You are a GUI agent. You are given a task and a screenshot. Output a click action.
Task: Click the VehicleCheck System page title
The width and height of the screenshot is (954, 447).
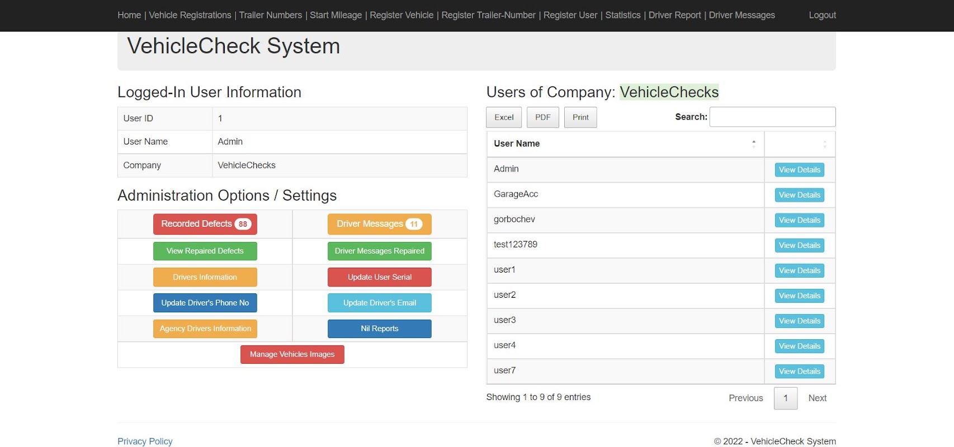[234, 46]
